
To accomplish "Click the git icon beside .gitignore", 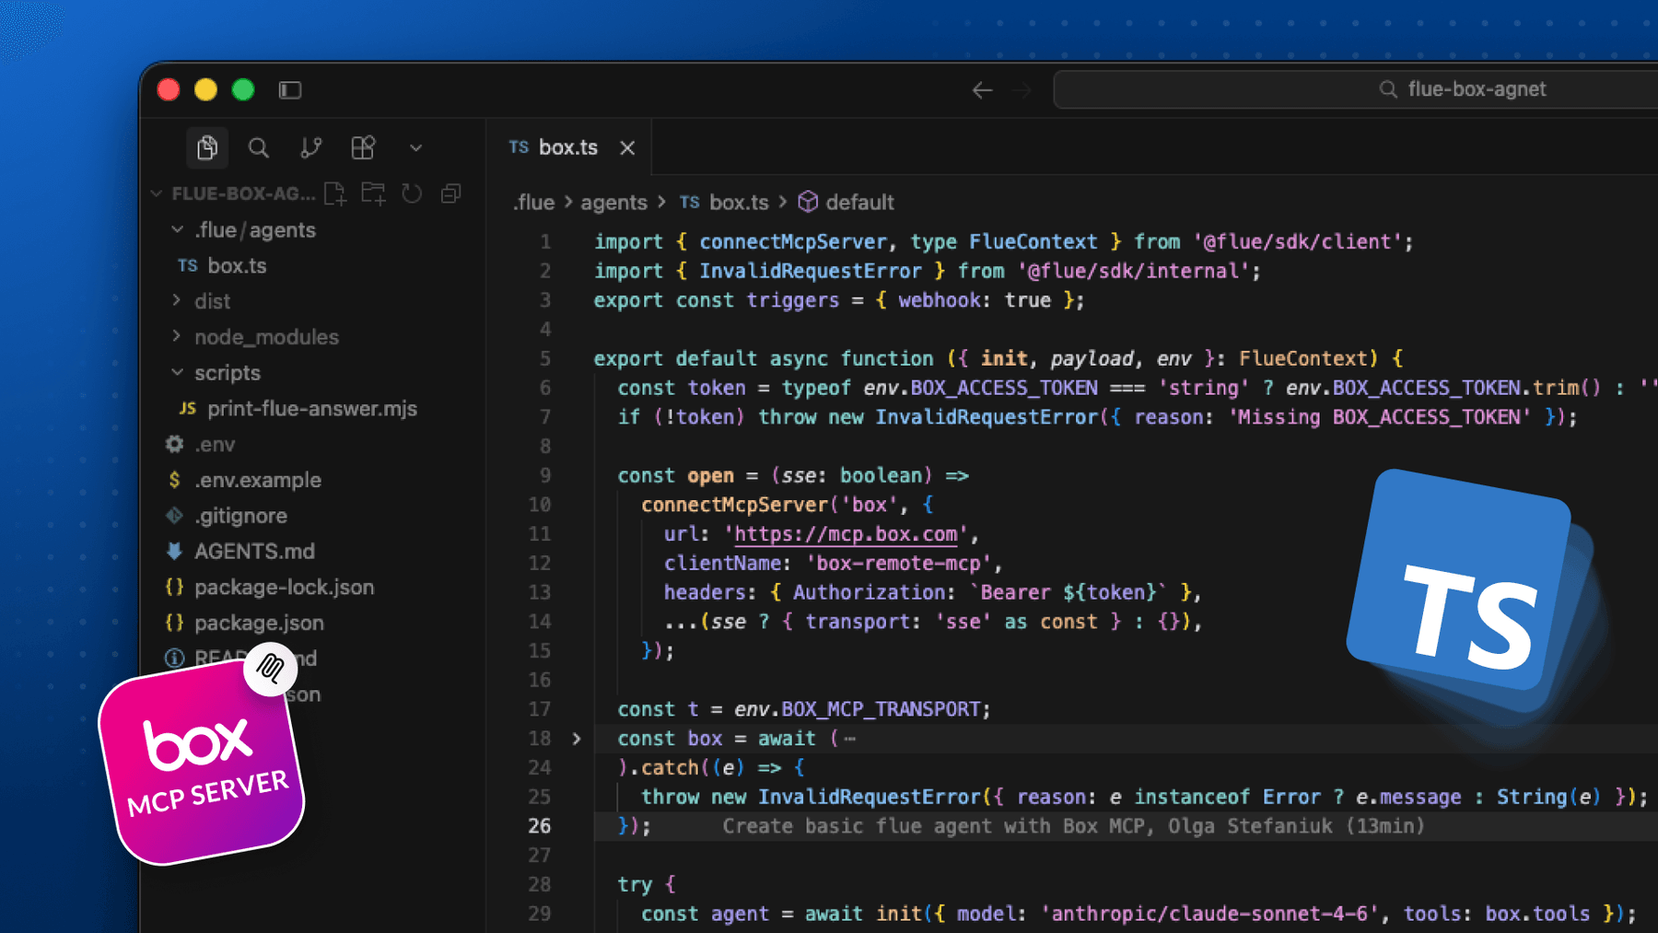I will pyautogui.click(x=174, y=516).
